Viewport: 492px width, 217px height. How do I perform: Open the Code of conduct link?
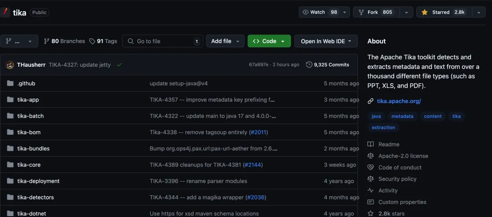(400, 167)
